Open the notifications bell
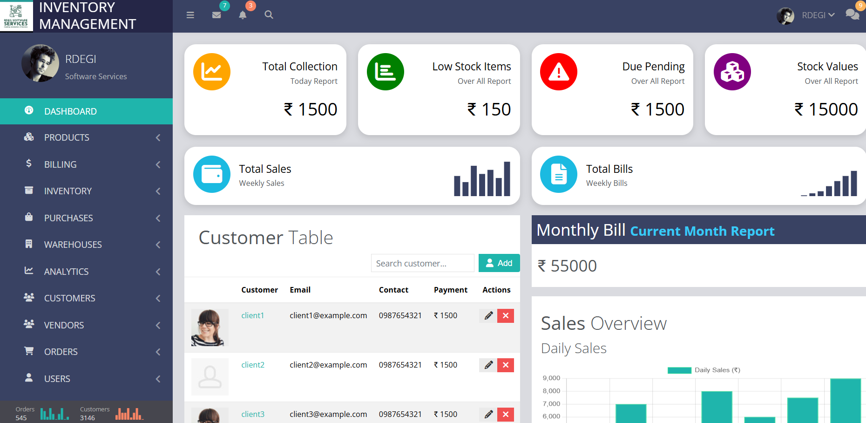Screen dimensions: 866x423 243,15
